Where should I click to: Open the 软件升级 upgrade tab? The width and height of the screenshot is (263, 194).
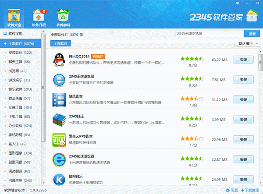[39, 18]
